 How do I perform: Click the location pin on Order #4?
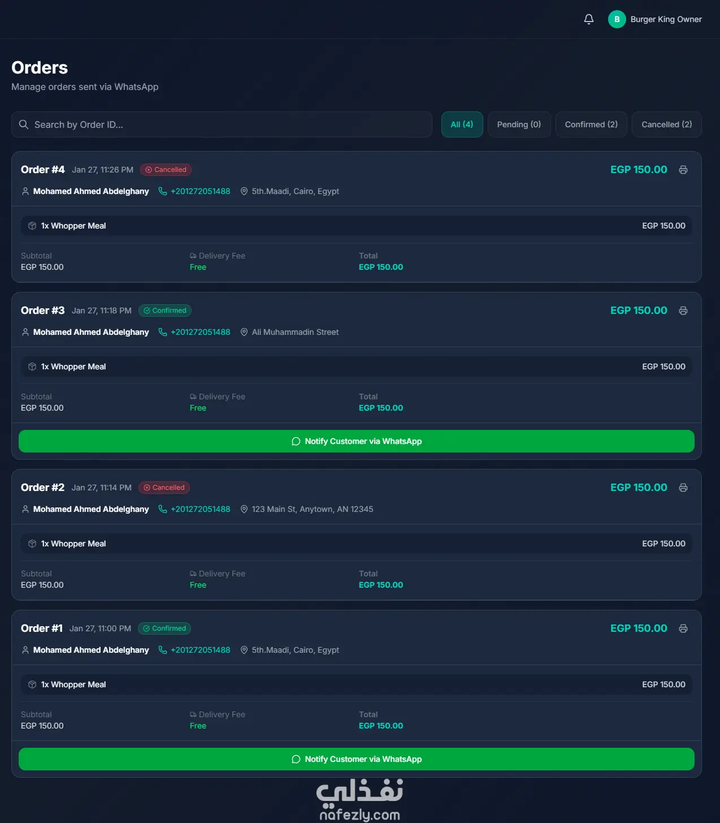244,191
